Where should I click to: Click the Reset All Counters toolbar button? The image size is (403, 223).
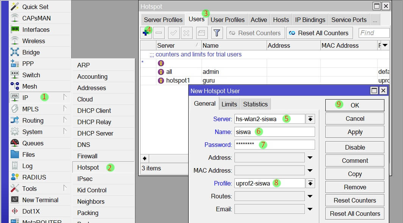[x=319, y=33]
